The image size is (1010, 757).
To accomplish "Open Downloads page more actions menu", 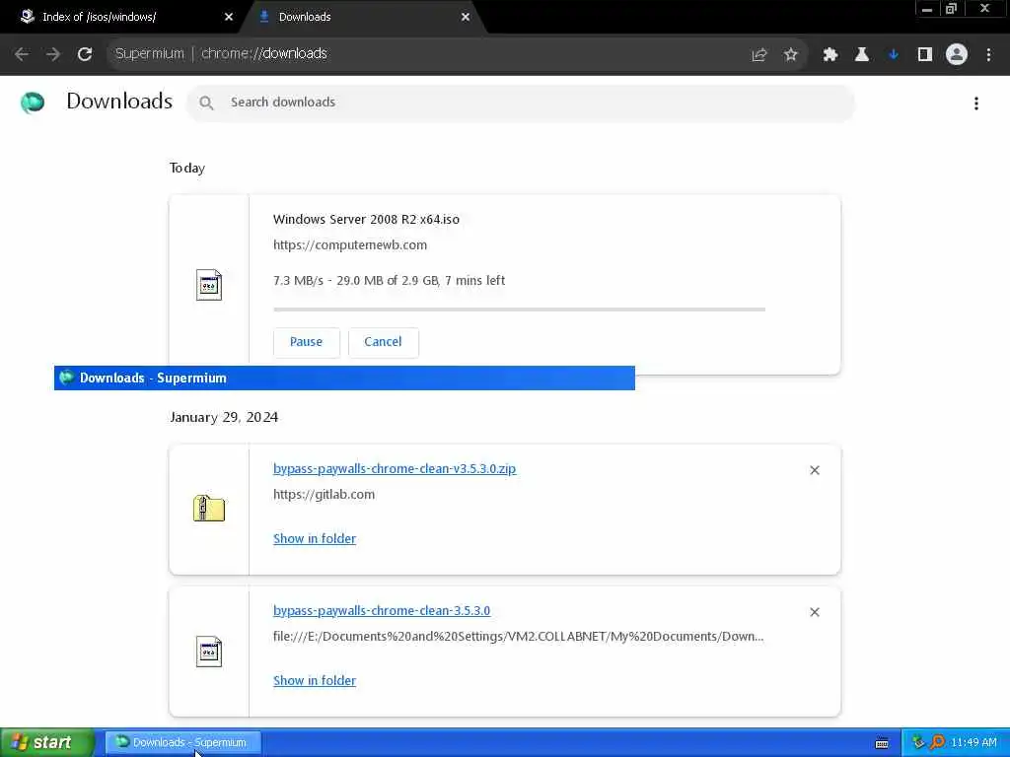I will pyautogui.click(x=976, y=103).
